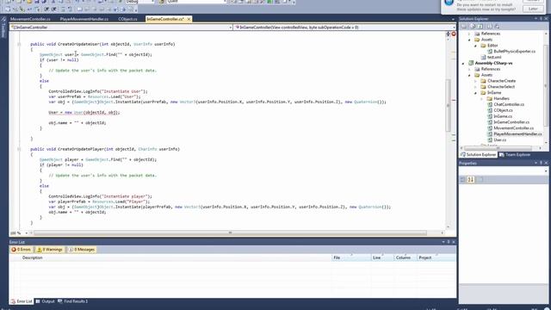Toggle the 0 Messages filter
The width and height of the screenshot is (551, 310).
[82, 250]
